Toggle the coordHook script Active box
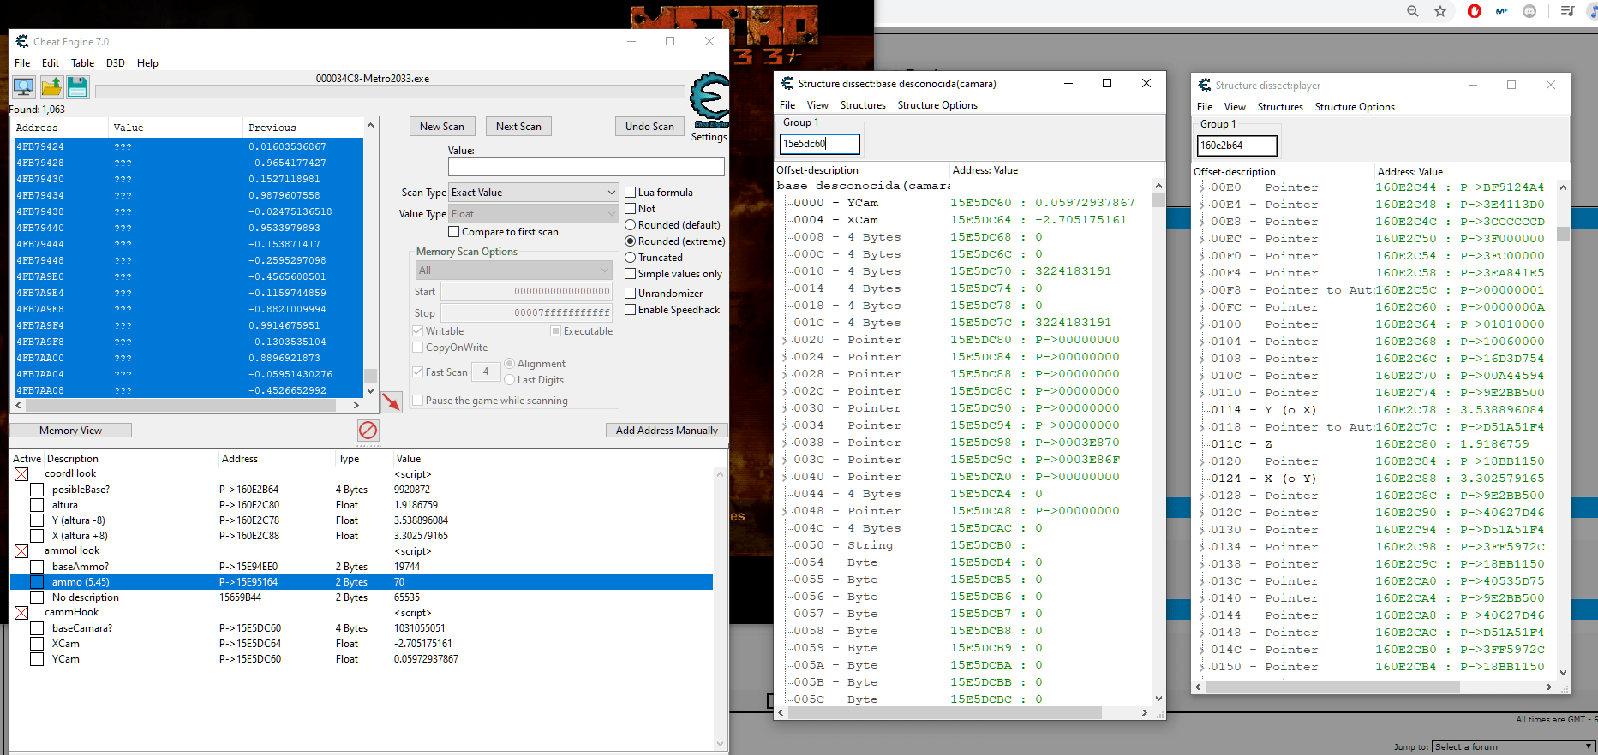 pos(21,474)
